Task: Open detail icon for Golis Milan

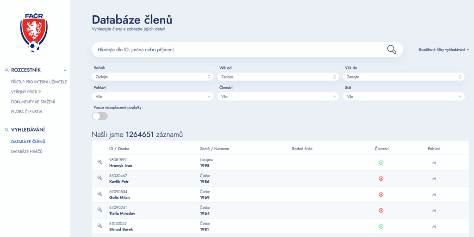Action: pos(99,194)
